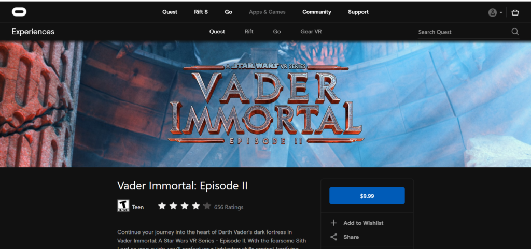Click the Share arrow icon
The height and width of the screenshot is (249, 531).
click(x=333, y=237)
